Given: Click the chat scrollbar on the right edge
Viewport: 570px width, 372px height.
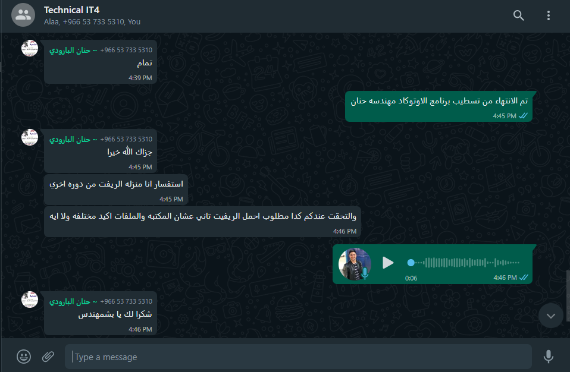Looking at the screenshot, I should click(x=568, y=296).
